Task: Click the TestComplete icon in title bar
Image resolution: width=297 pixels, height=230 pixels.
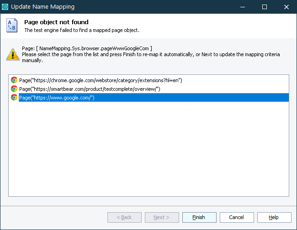Action: [5, 7]
